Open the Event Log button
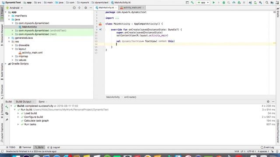The width and height of the screenshot is (280, 157). (x=267, y=147)
